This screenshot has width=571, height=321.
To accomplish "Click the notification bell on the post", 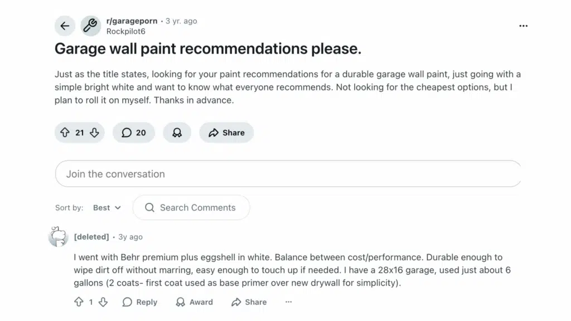I will (177, 133).
